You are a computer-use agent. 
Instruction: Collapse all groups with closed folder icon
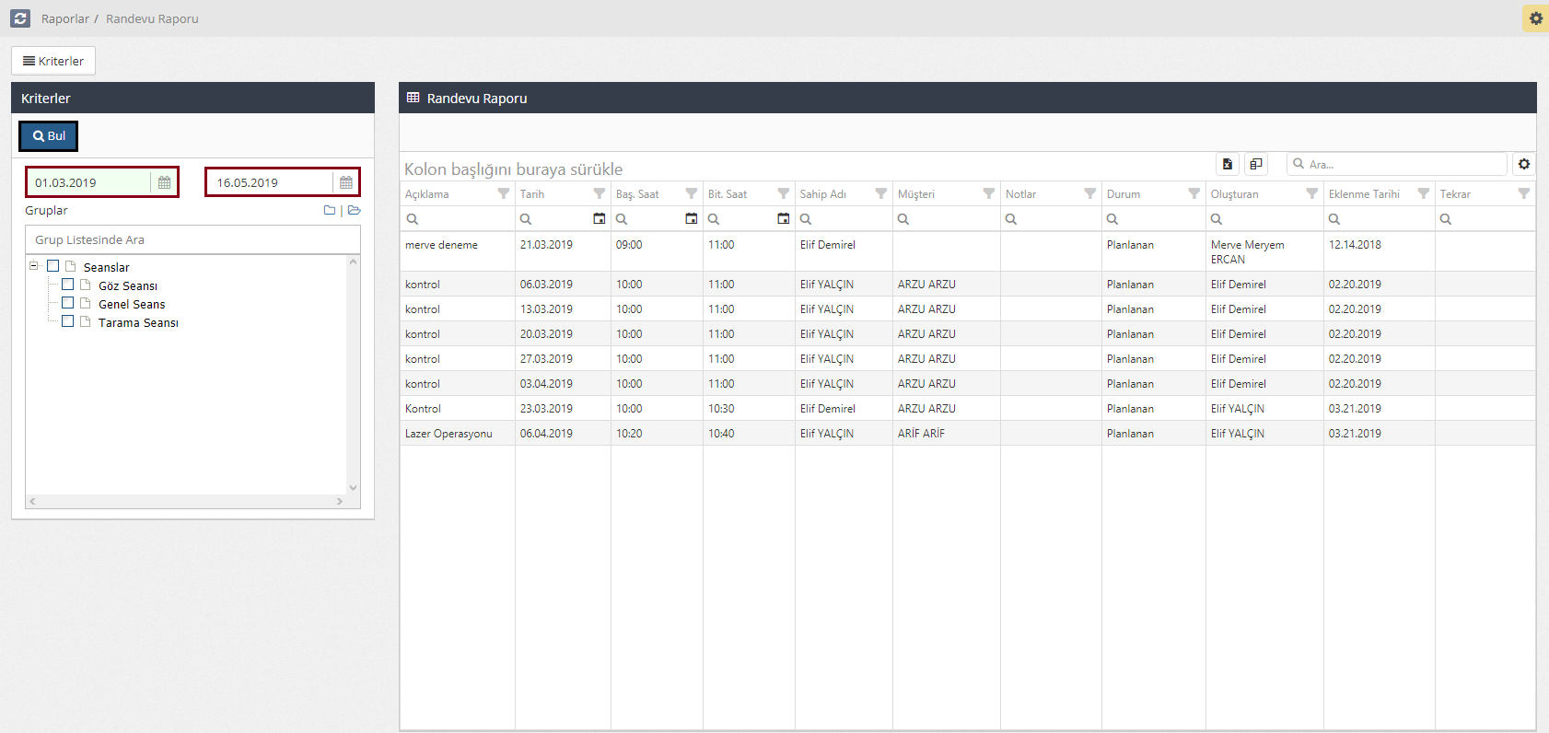(330, 211)
